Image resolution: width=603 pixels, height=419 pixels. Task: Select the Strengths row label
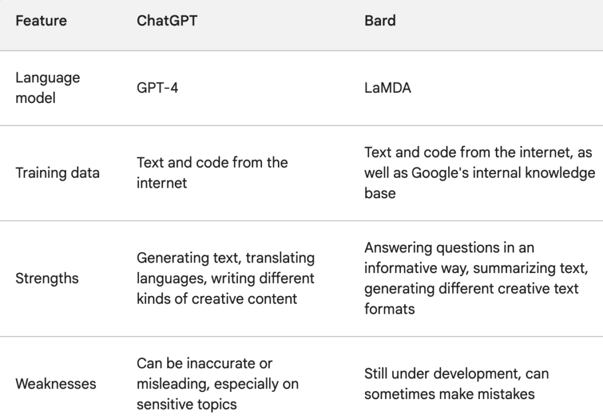(47, 278)
